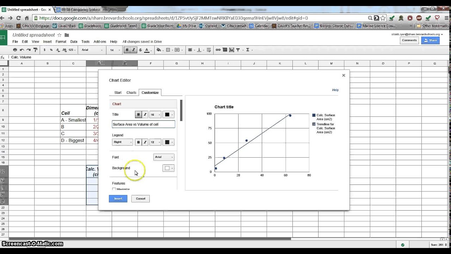Open legend text color swatch
Screen dimensions: 451x254
pos(168,142)
